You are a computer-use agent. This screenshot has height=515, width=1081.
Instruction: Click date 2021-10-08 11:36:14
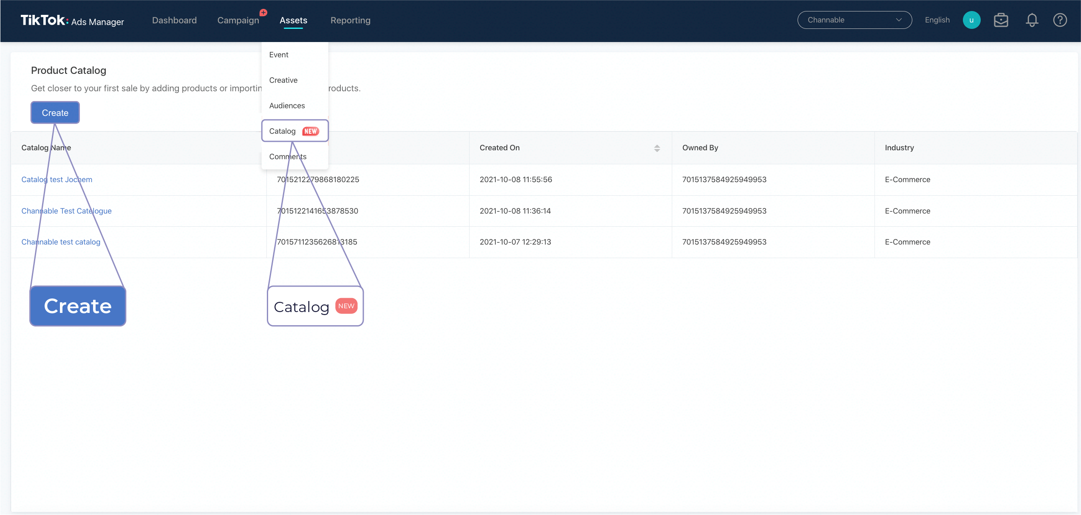[x=515, y=211]
